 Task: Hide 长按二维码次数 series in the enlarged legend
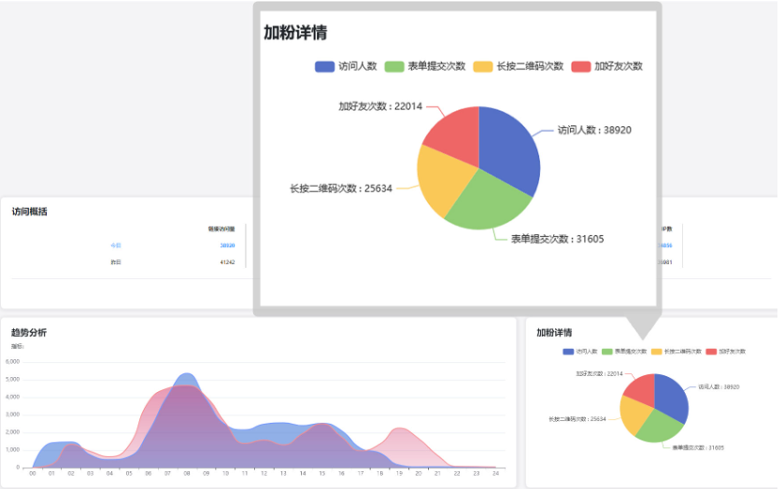[x=518, y=66]
